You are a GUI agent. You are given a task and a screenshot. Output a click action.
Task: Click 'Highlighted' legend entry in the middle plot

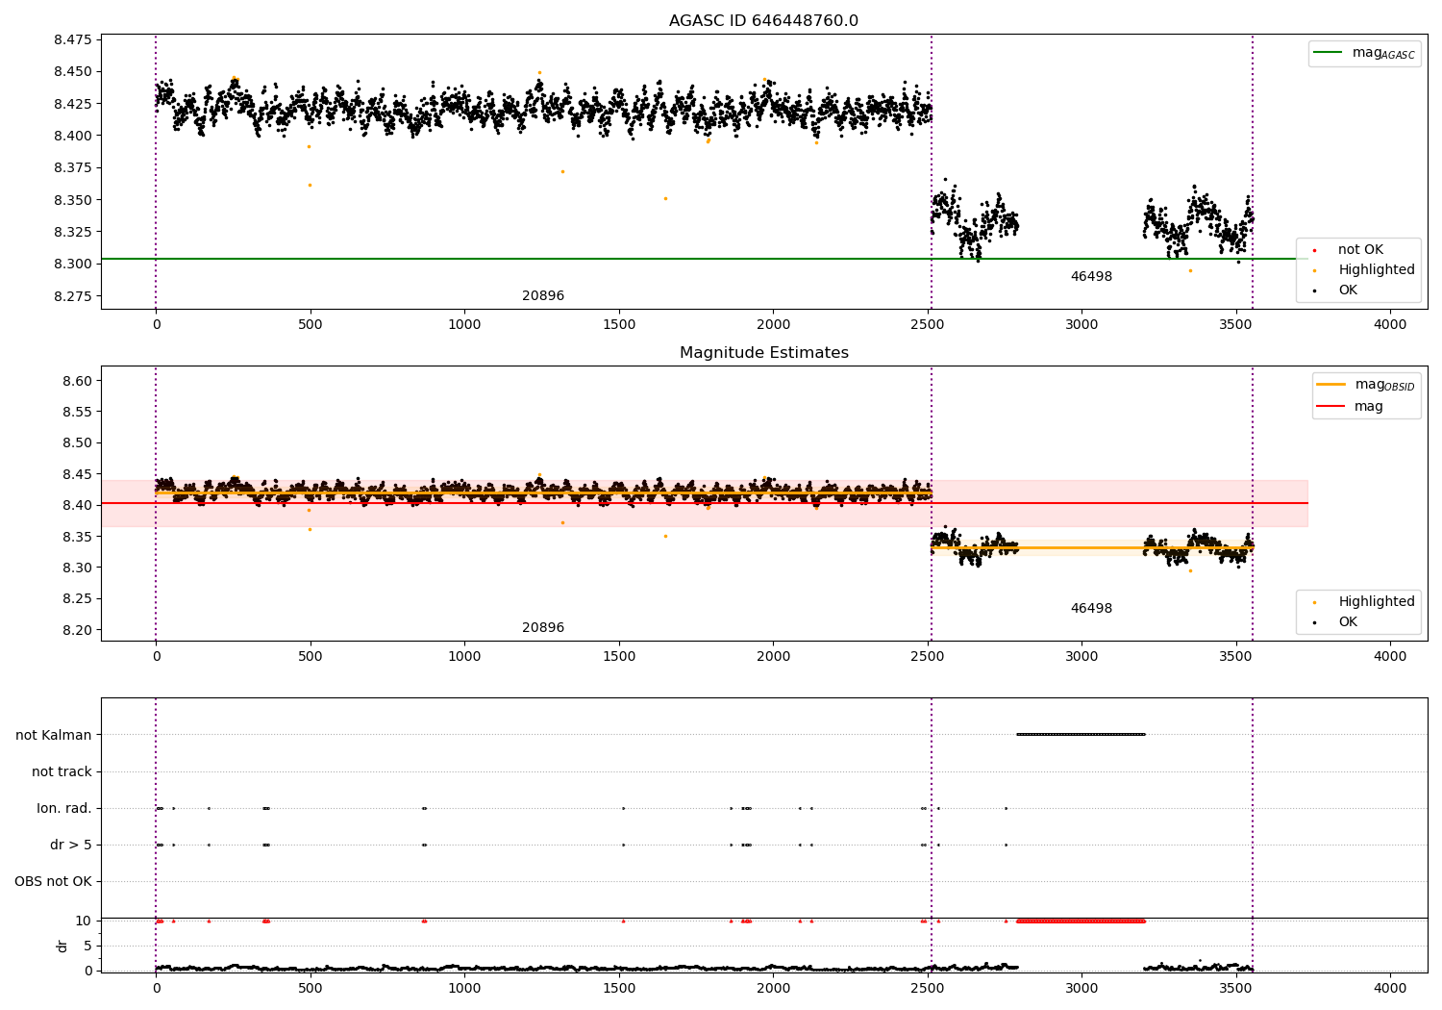pyautogui.click(x=1364, y=602)
